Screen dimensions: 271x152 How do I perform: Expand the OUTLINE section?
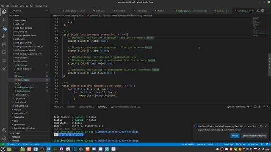pyautogui.click(x=29, y=133)
